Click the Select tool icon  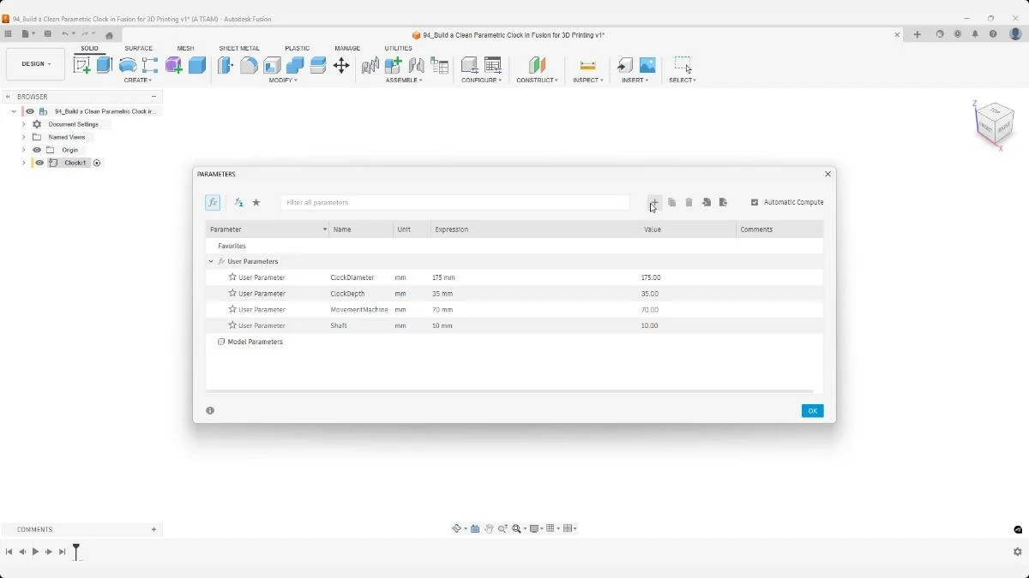683,65
